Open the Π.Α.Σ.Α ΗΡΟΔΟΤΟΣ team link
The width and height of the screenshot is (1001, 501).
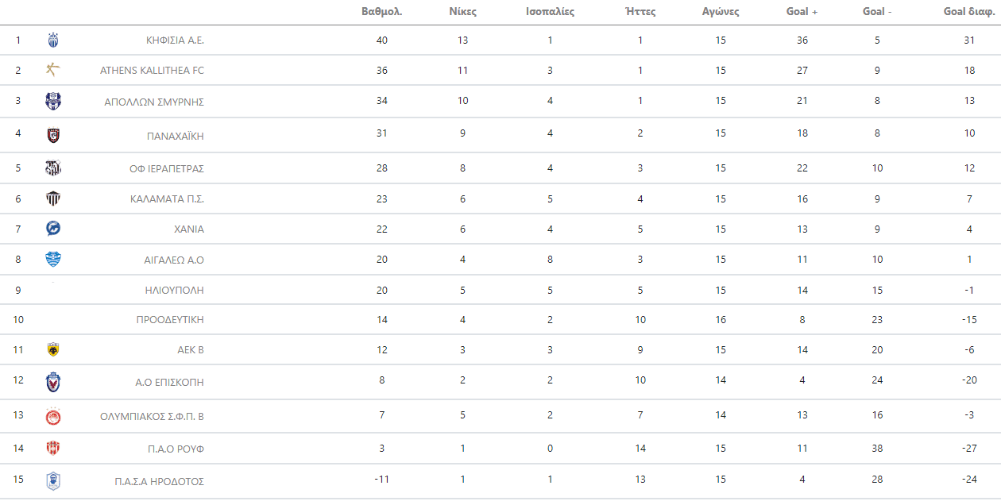coord(159,481)
